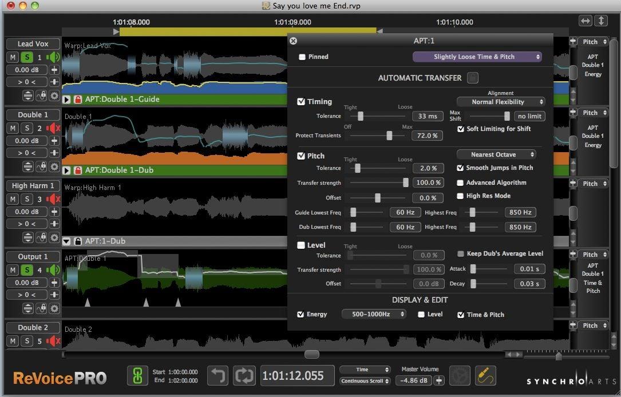Click the Lead Vox track name button
The image size is (621, 397).
33,44
